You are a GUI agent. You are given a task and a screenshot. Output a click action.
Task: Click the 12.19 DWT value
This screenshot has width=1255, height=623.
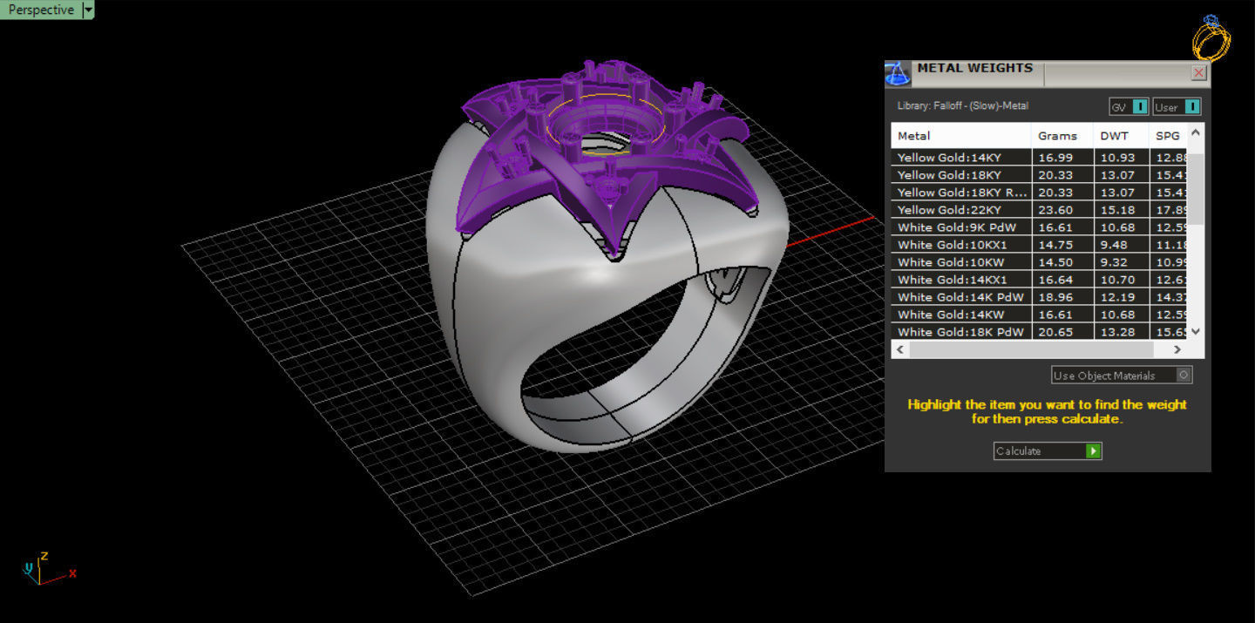[1117, 297]
